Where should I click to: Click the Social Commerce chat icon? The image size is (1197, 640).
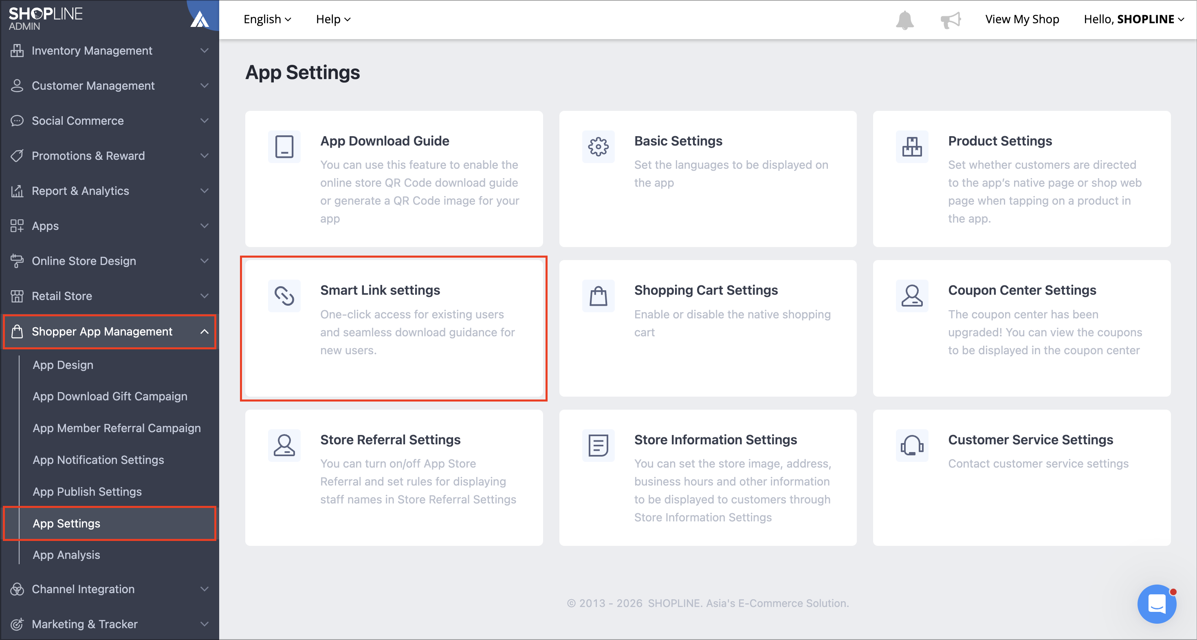[x=17, y=121]
